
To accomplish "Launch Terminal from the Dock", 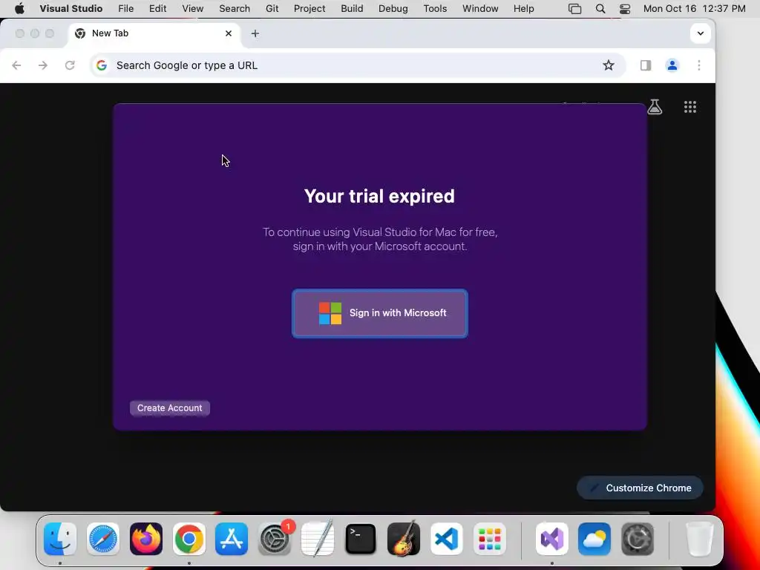I will coord(361,539).
